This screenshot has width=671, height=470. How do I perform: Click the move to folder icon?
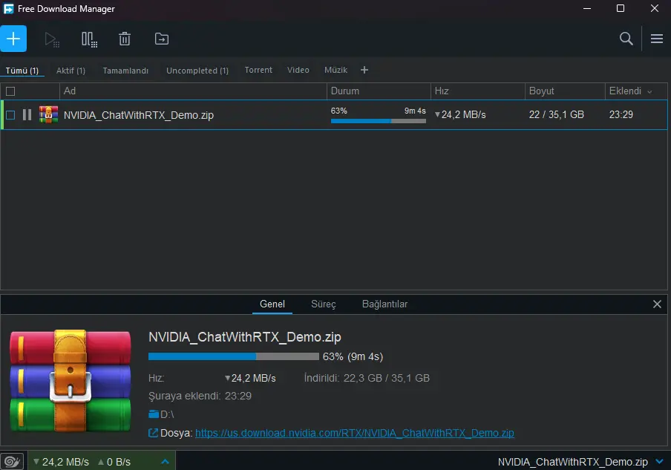(162, 39)
